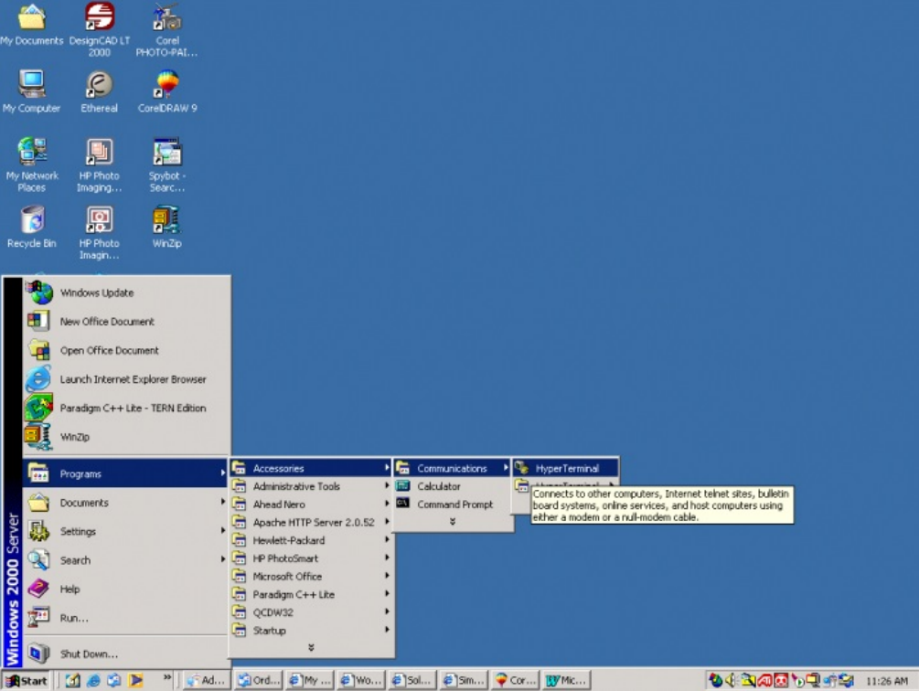This screenshot has height=691, width=919.
Task: Select the CorelDRAW 9 desktop shortcut
Action: click(167, 91)
